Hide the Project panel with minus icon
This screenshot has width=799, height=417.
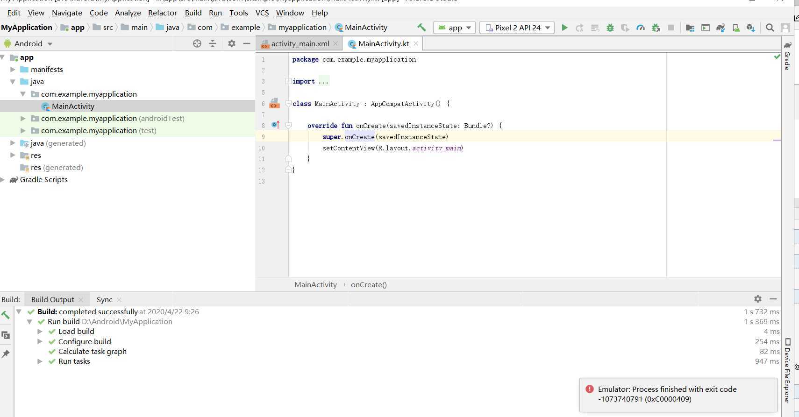coord(247,43)
